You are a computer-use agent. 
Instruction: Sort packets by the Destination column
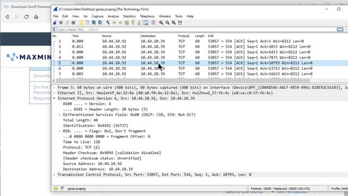click(x=148, y=36)
